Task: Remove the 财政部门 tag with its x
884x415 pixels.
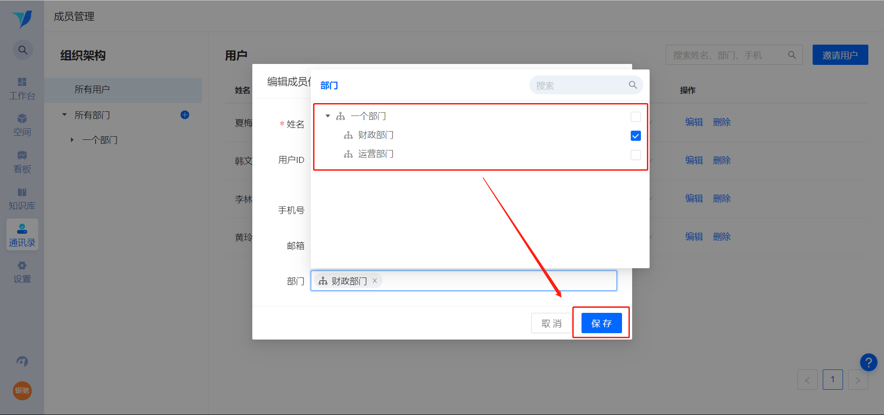Action: click(375, 281)
